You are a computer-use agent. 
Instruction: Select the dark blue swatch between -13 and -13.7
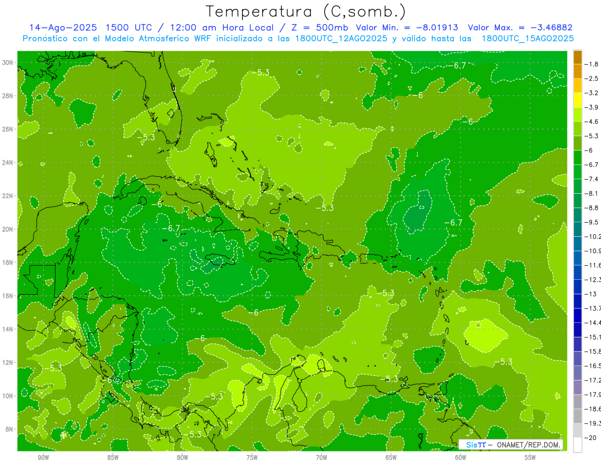click(x=577, y=301)
